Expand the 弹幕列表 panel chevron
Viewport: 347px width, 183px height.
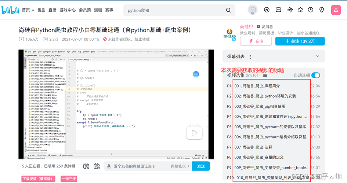point(318,56)
